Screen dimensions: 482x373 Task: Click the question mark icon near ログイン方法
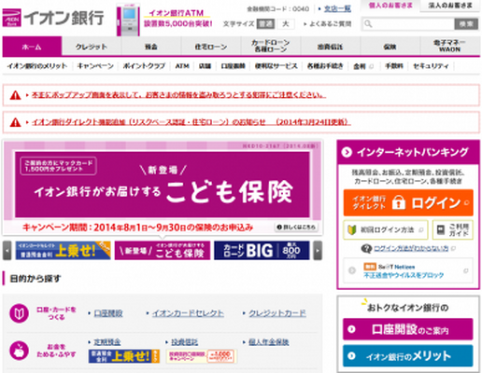pyautogui.click(x=366, y=248)
